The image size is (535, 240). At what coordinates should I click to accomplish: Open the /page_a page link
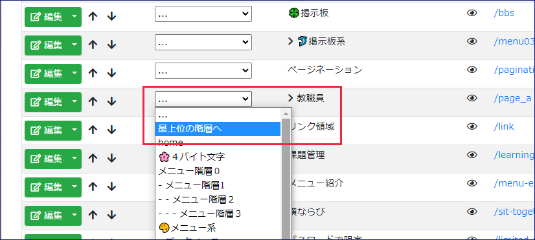[x=512, y=98]
